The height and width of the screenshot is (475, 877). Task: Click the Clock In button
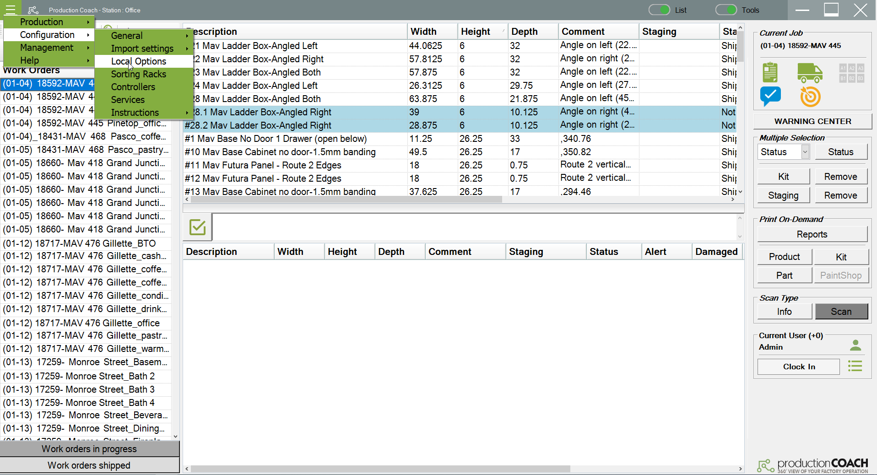[799, 367]
